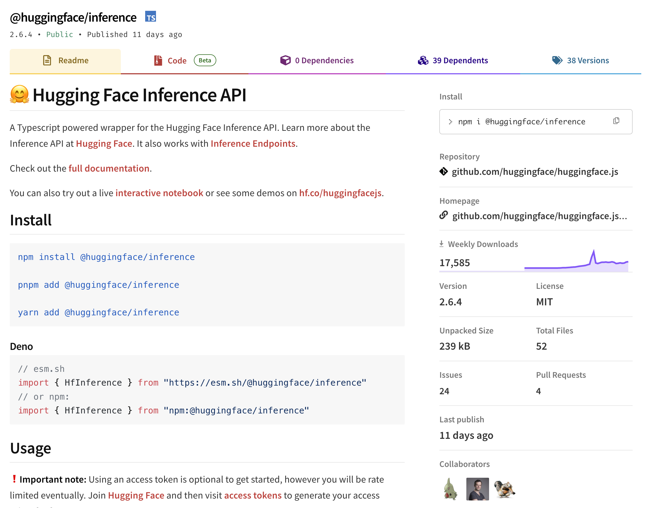Click the red exclamation mark icon

pyautogui.click(x=14, y=479)
